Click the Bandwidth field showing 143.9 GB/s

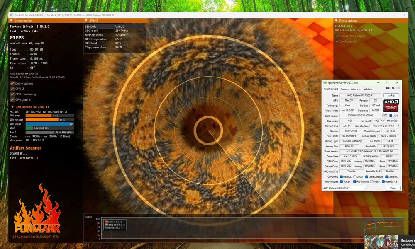[x=388, y=146]
